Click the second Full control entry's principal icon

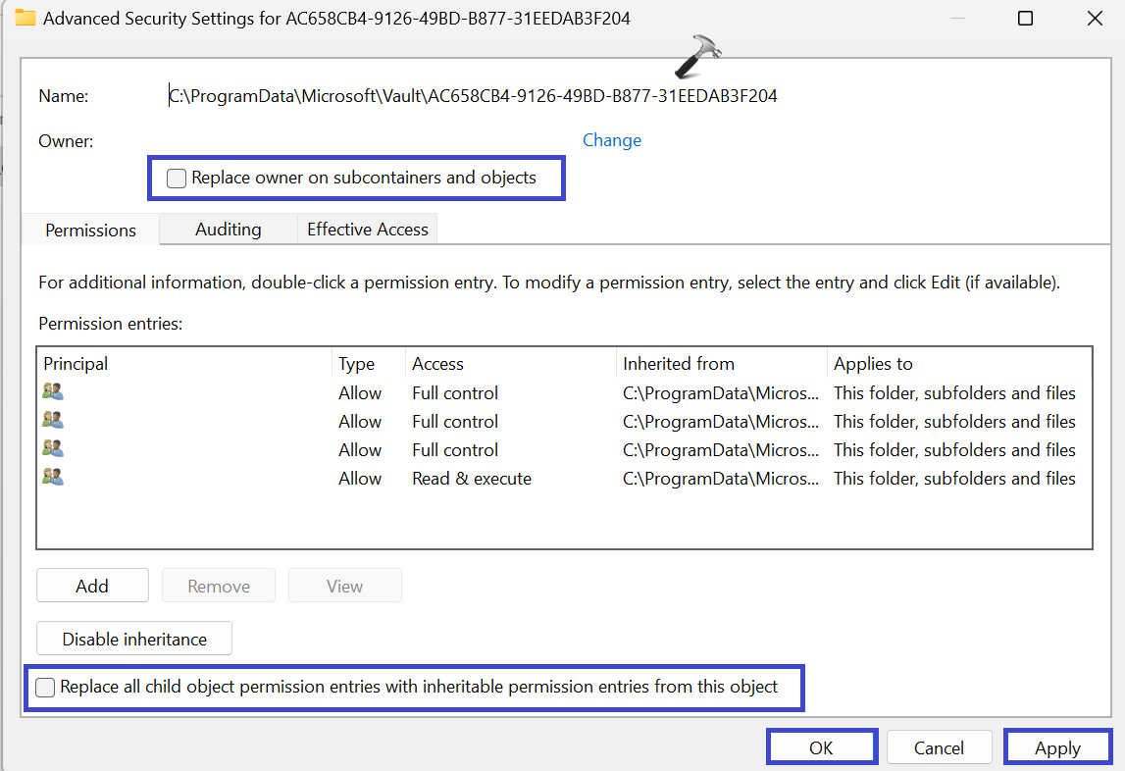(x=53, y=421)
